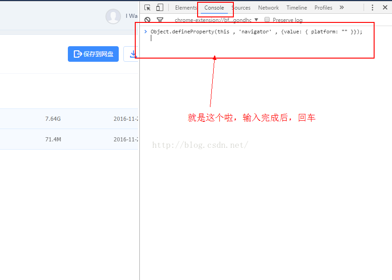Screen dimensions: 392x280
Task: Click the console prompt arrow
Action: coord(145,32)
